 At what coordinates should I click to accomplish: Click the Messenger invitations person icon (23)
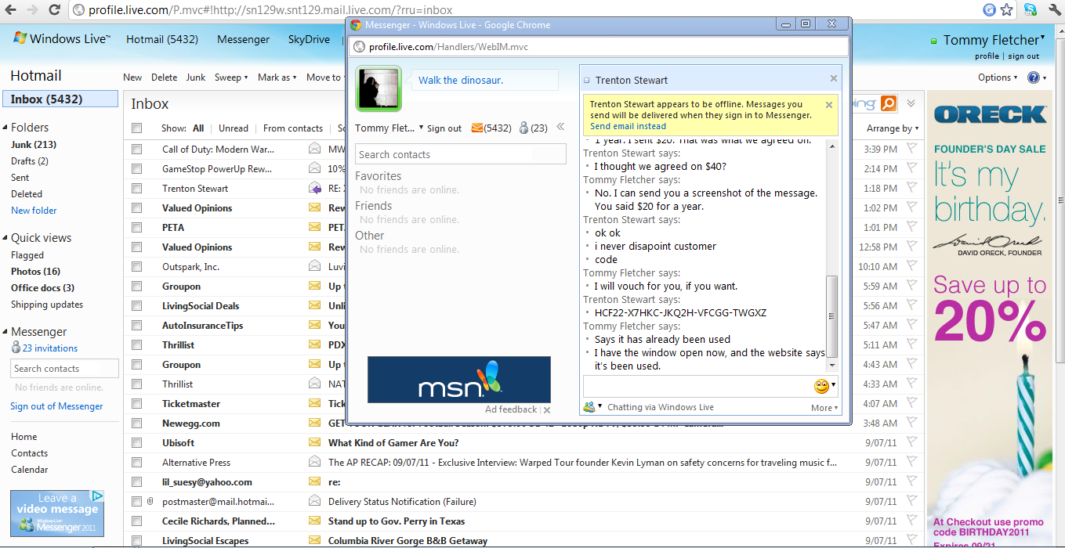524,128
